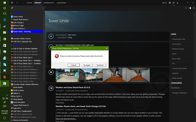Open Google Chrome in taskbar
The width and height of the screenshot is (196, 122).
[x=5, y=39]
